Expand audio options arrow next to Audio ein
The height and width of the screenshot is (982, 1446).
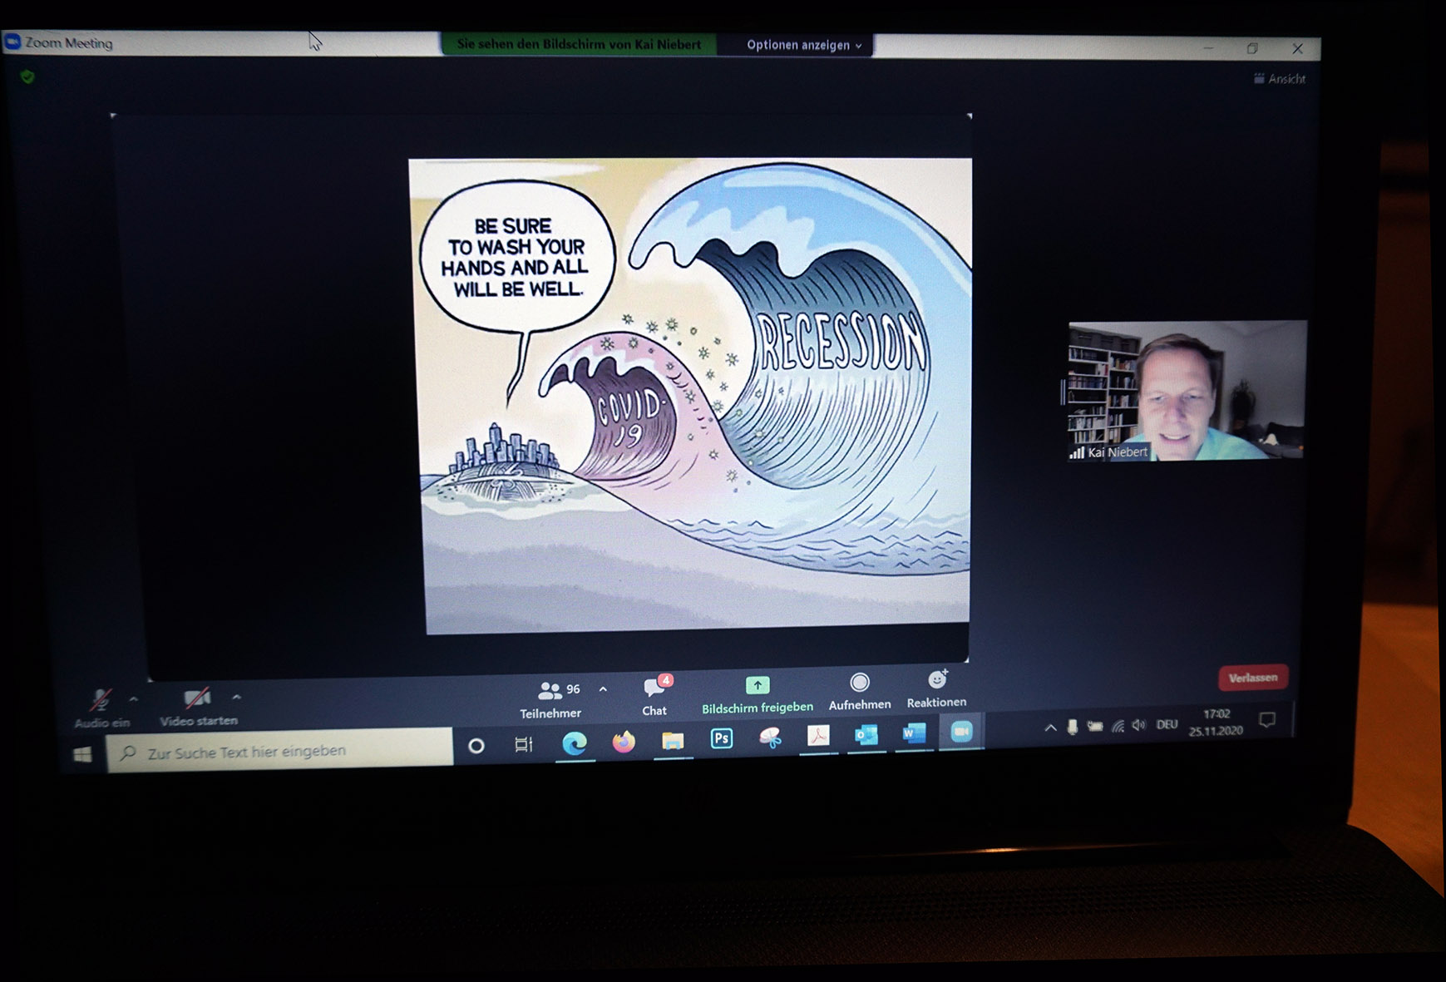click(134, 698)
